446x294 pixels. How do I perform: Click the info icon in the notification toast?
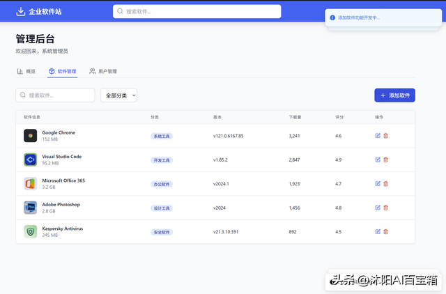[332, 17]
